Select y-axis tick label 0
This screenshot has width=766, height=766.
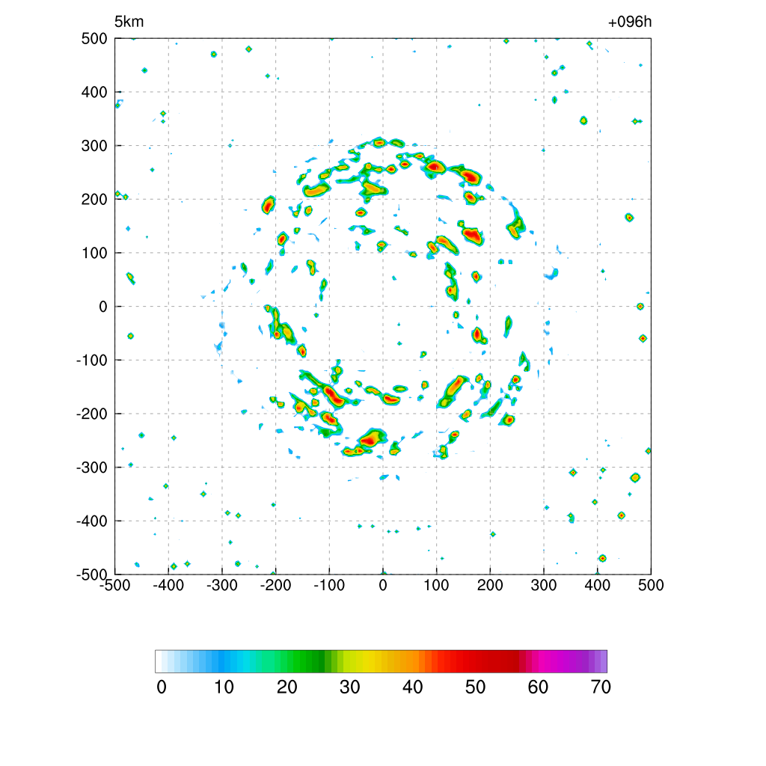click(103, 307)
